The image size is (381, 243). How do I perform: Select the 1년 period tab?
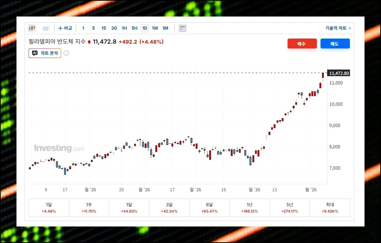249,208
